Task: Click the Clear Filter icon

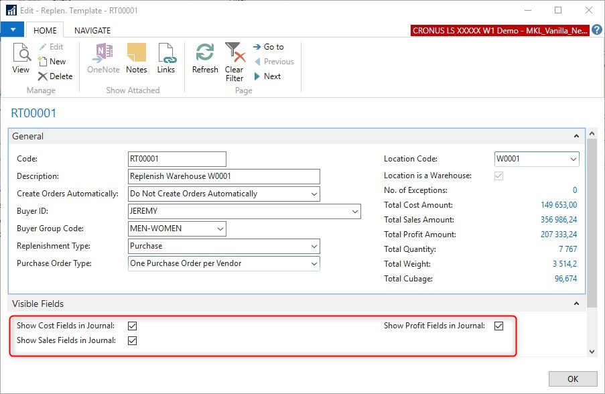Action: [x=234, y=52]
